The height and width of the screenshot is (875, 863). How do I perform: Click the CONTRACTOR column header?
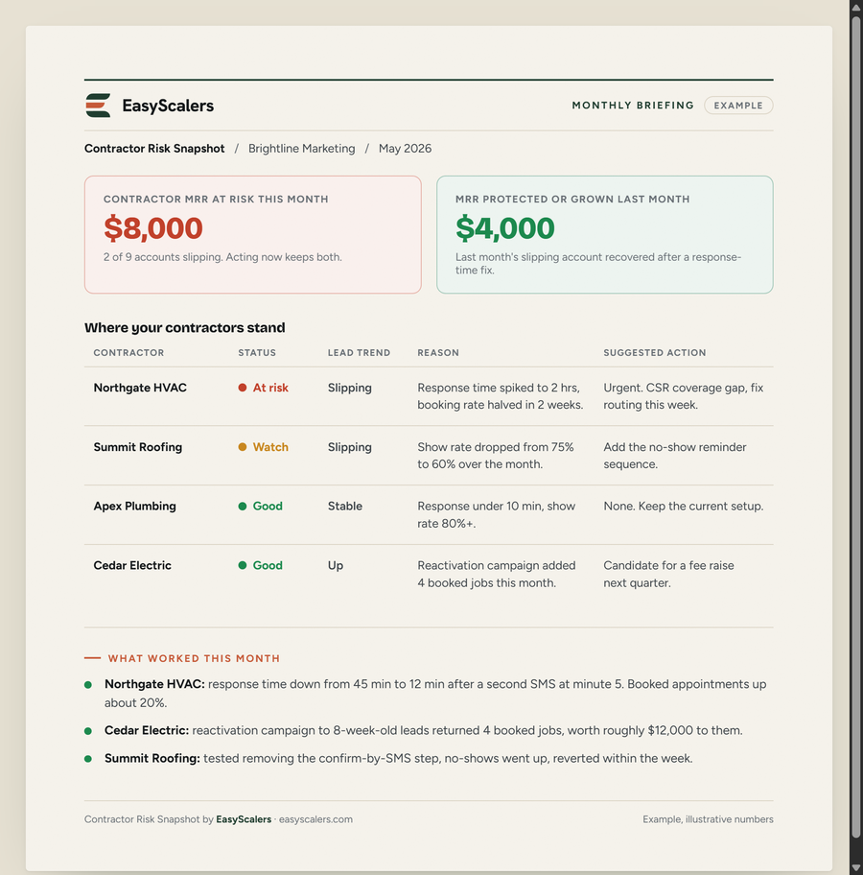[128, 353]
